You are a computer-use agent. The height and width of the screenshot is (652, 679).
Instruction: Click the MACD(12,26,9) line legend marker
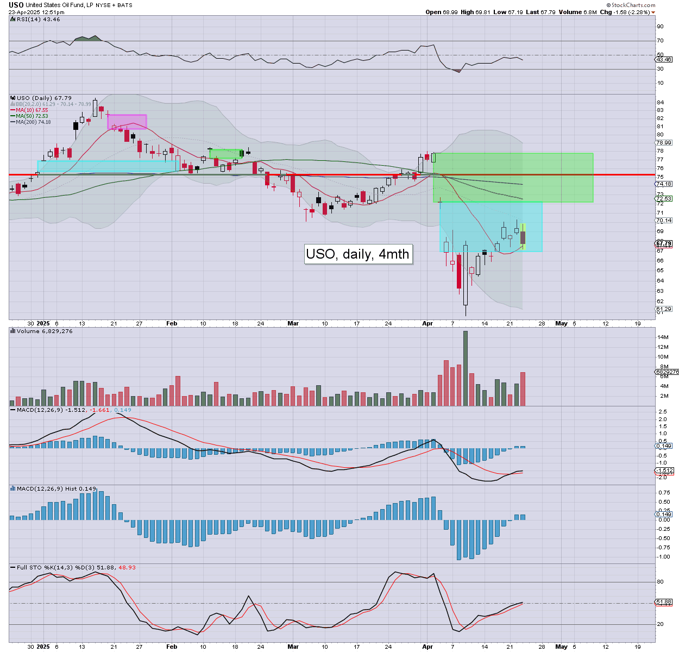point(12,409)
